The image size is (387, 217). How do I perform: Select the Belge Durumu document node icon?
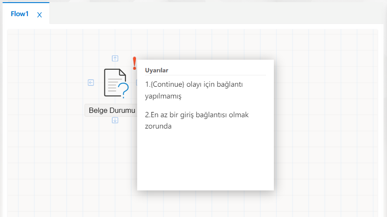[116, 83]
